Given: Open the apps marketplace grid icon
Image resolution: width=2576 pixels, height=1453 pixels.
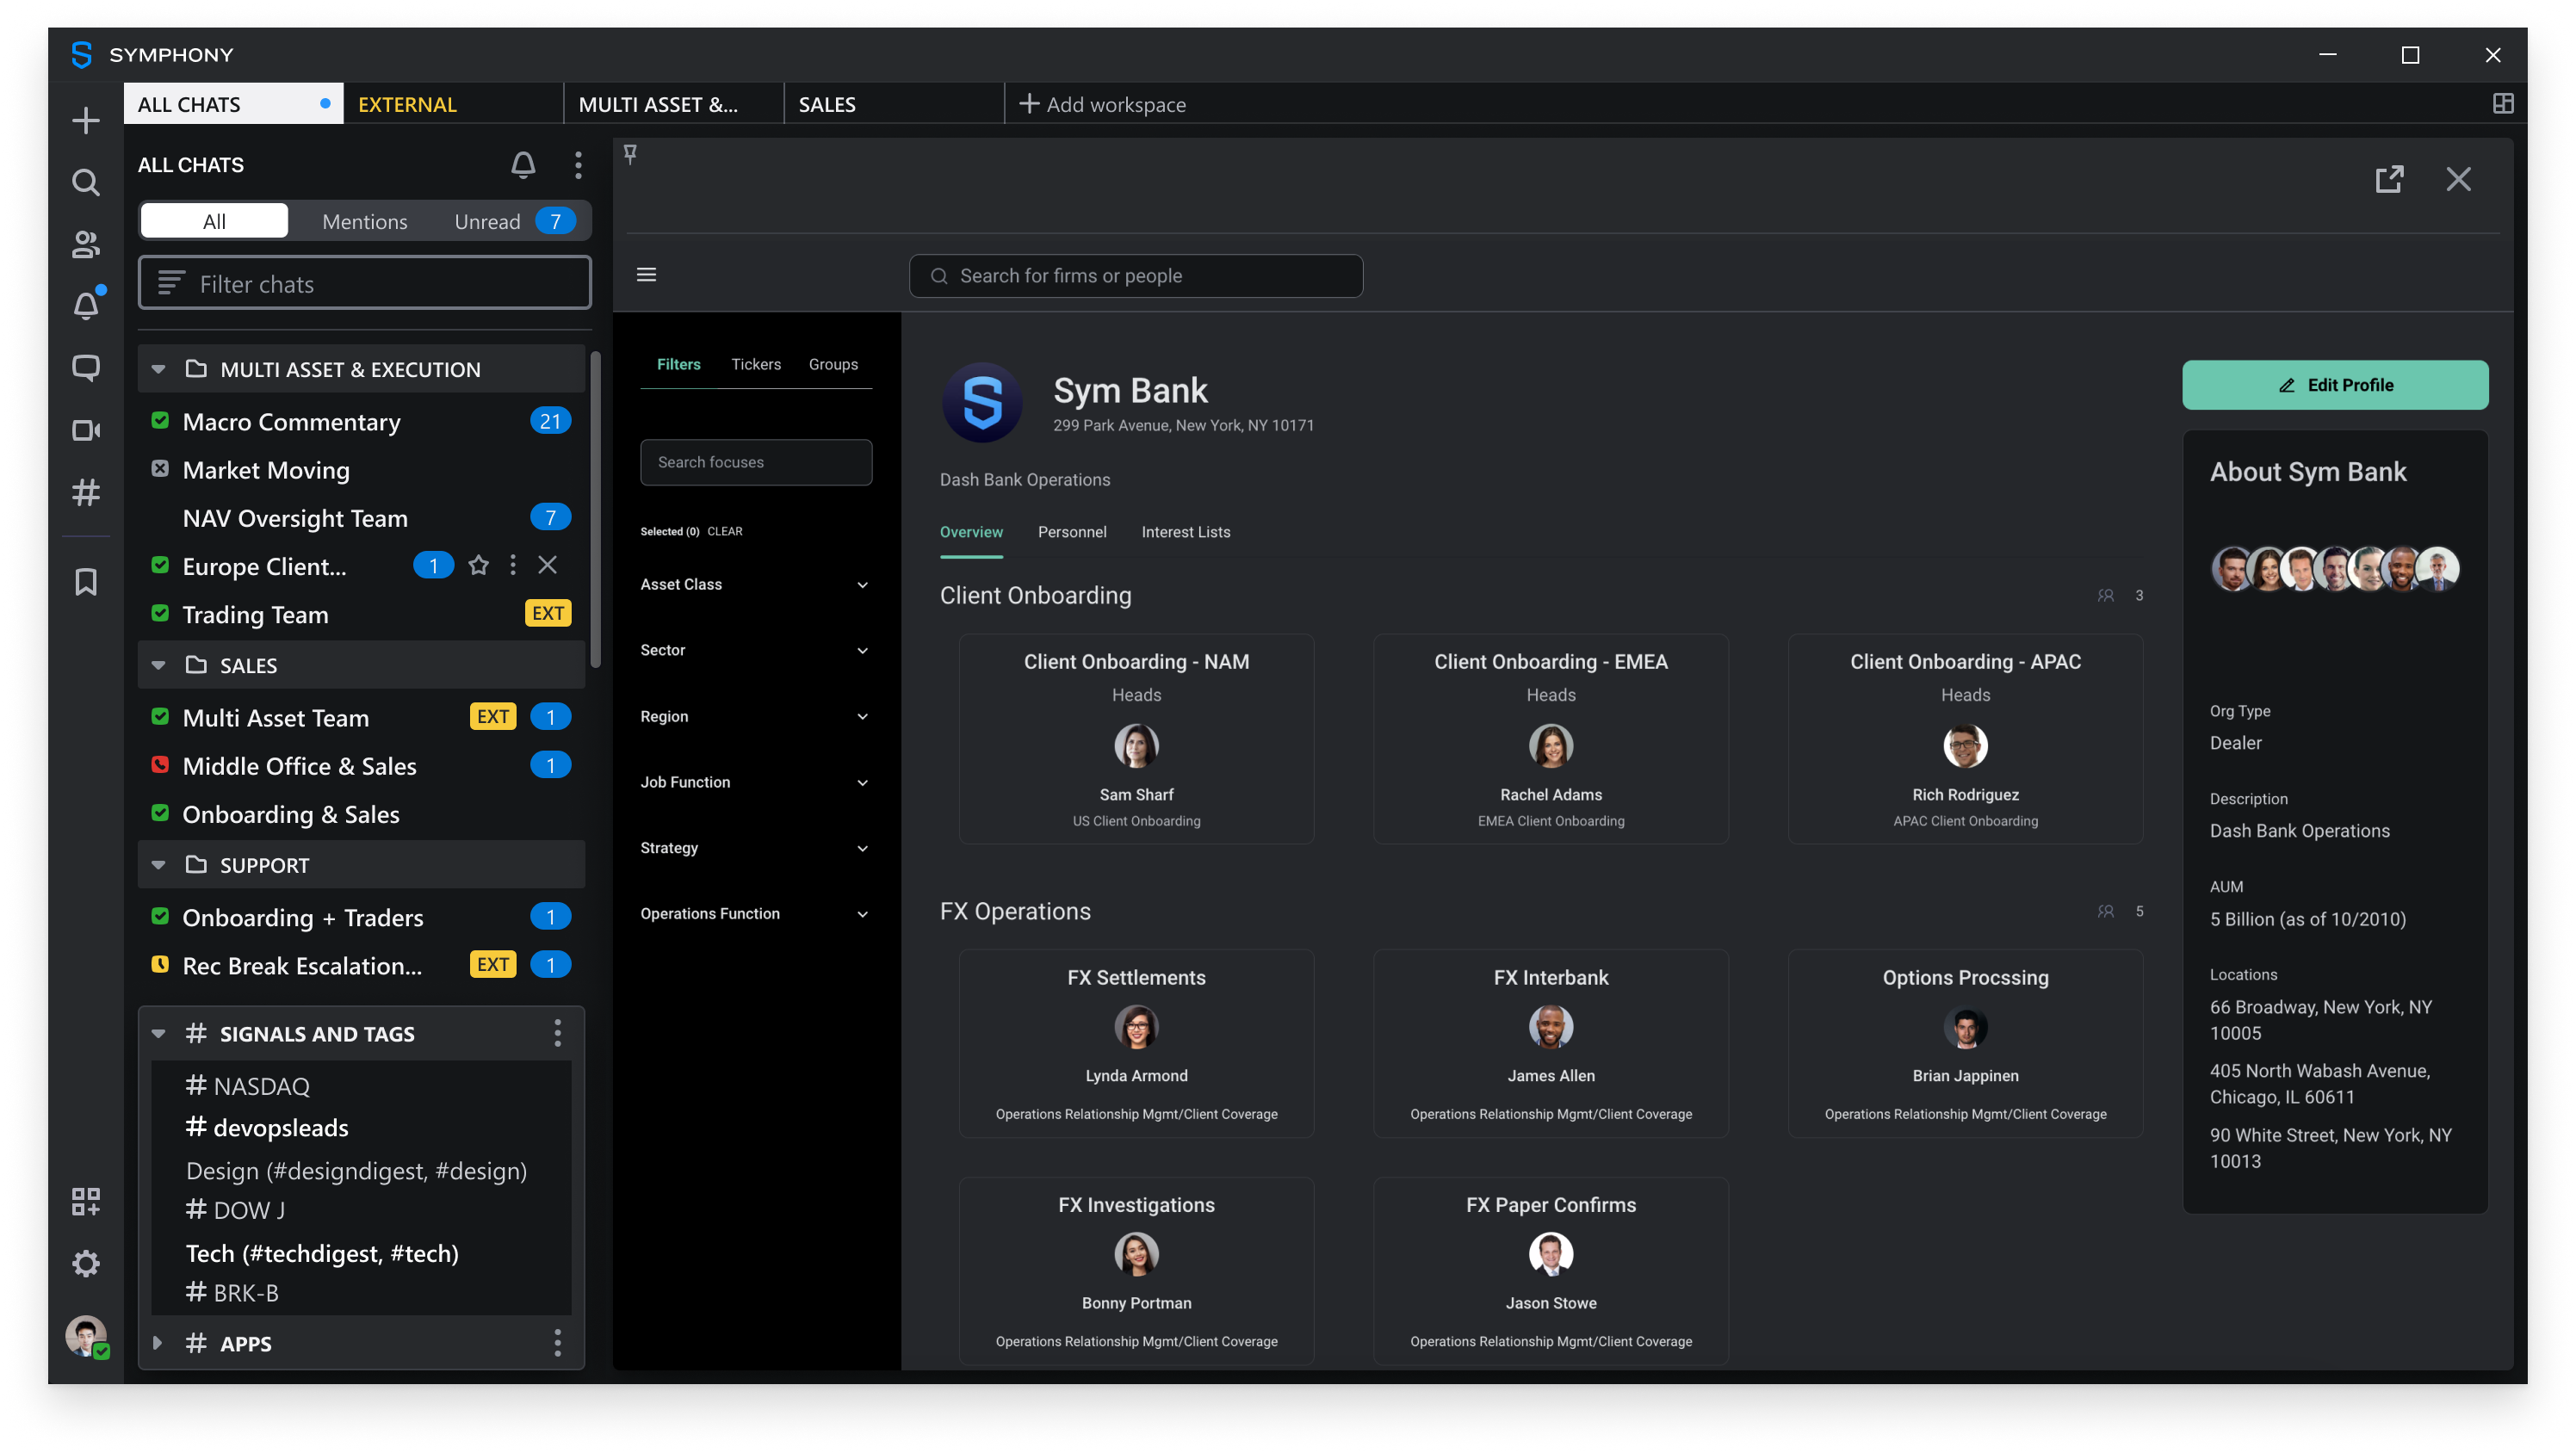Looking at the screenshot, I should (86, 1201).
